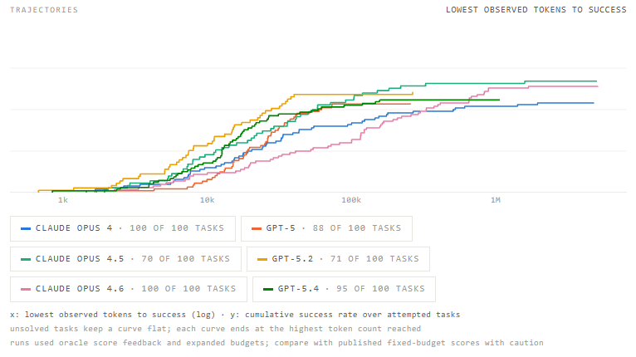Click the right end of the yellow GPT-5.2 curve
The width and height of the screenshot is (636, 357).
[412, 94]
